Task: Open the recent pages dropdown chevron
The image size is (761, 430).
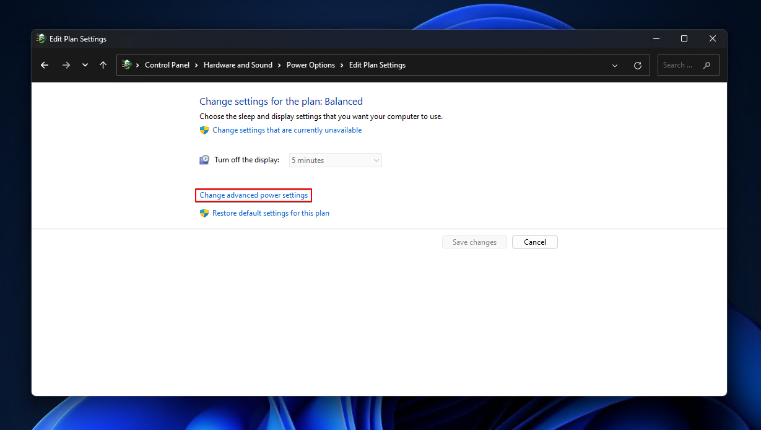Action: click(x=85, y=64)
